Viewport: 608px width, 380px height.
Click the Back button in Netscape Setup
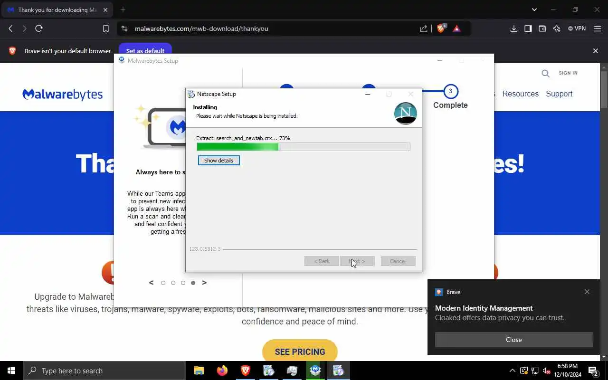point(322,261)
